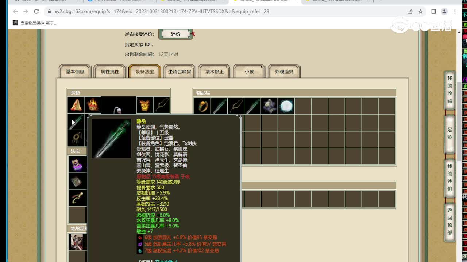Viewport: 467px width, 262px height.
Task: Click the 水系狂暴几率 +8.0% line
Action: pos(158,220)
